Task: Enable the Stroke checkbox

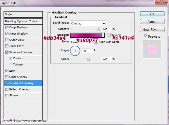Action: pyautogui.click(x=7, y=96)
